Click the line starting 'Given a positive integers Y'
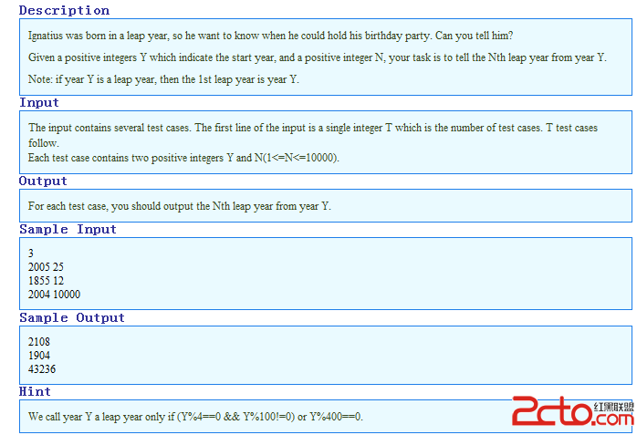The image size is (637, 435). coord(318,57)
